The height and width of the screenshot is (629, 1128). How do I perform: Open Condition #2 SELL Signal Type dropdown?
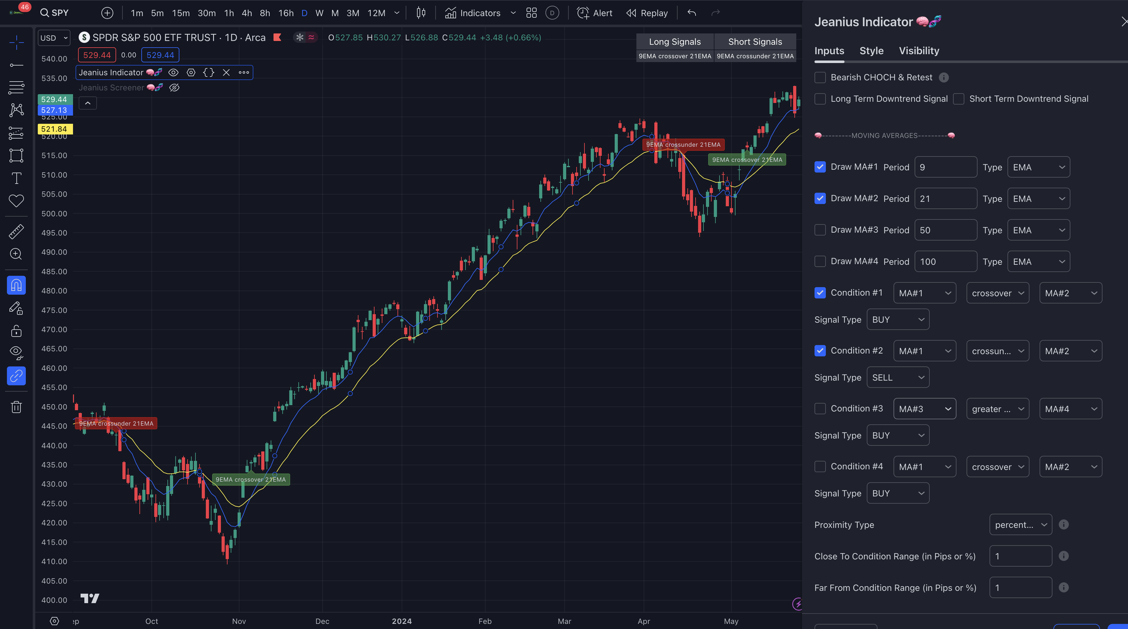897,378
